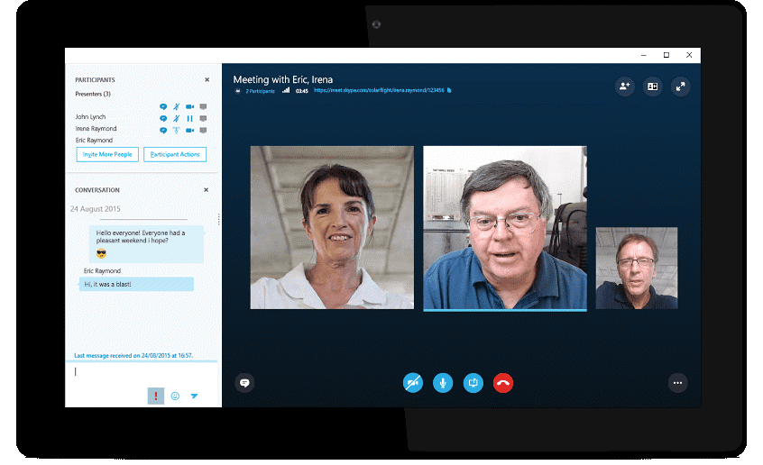
Task: Click the paused video icon in John Lynch's row
Action: tap(189, 119)
